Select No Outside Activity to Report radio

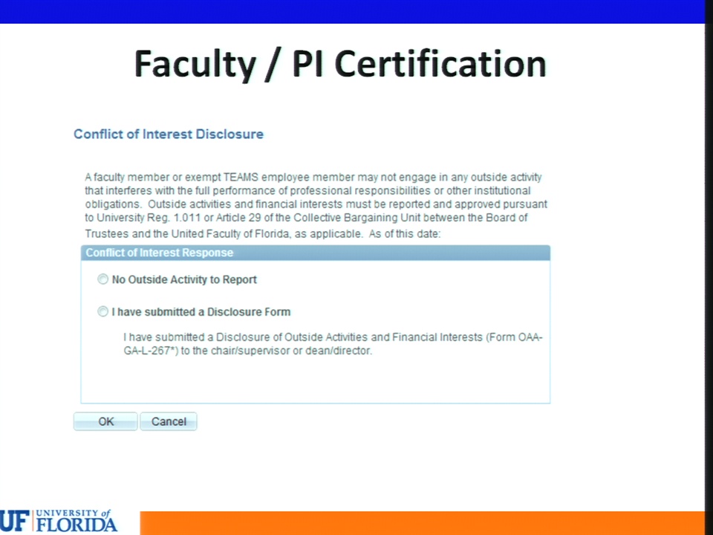click(x=102, y=279)
